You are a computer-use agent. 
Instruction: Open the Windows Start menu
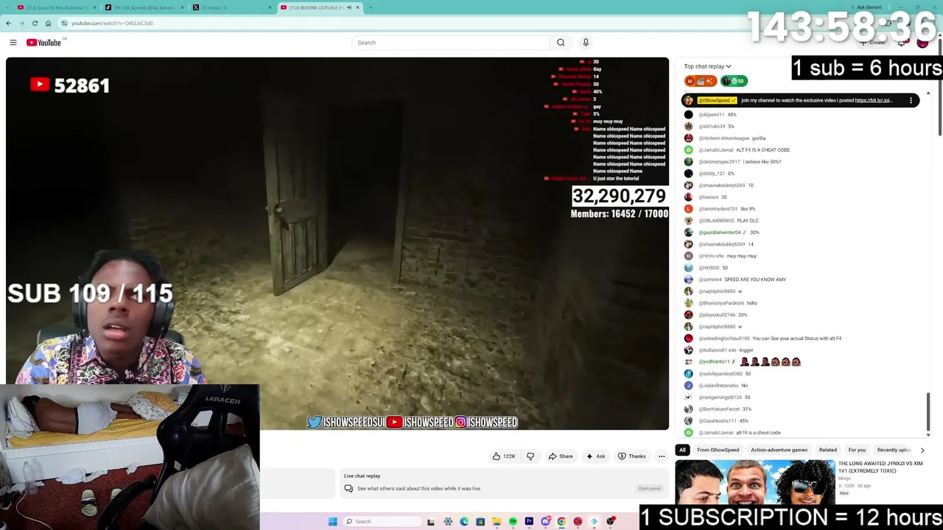click(333, 522)
